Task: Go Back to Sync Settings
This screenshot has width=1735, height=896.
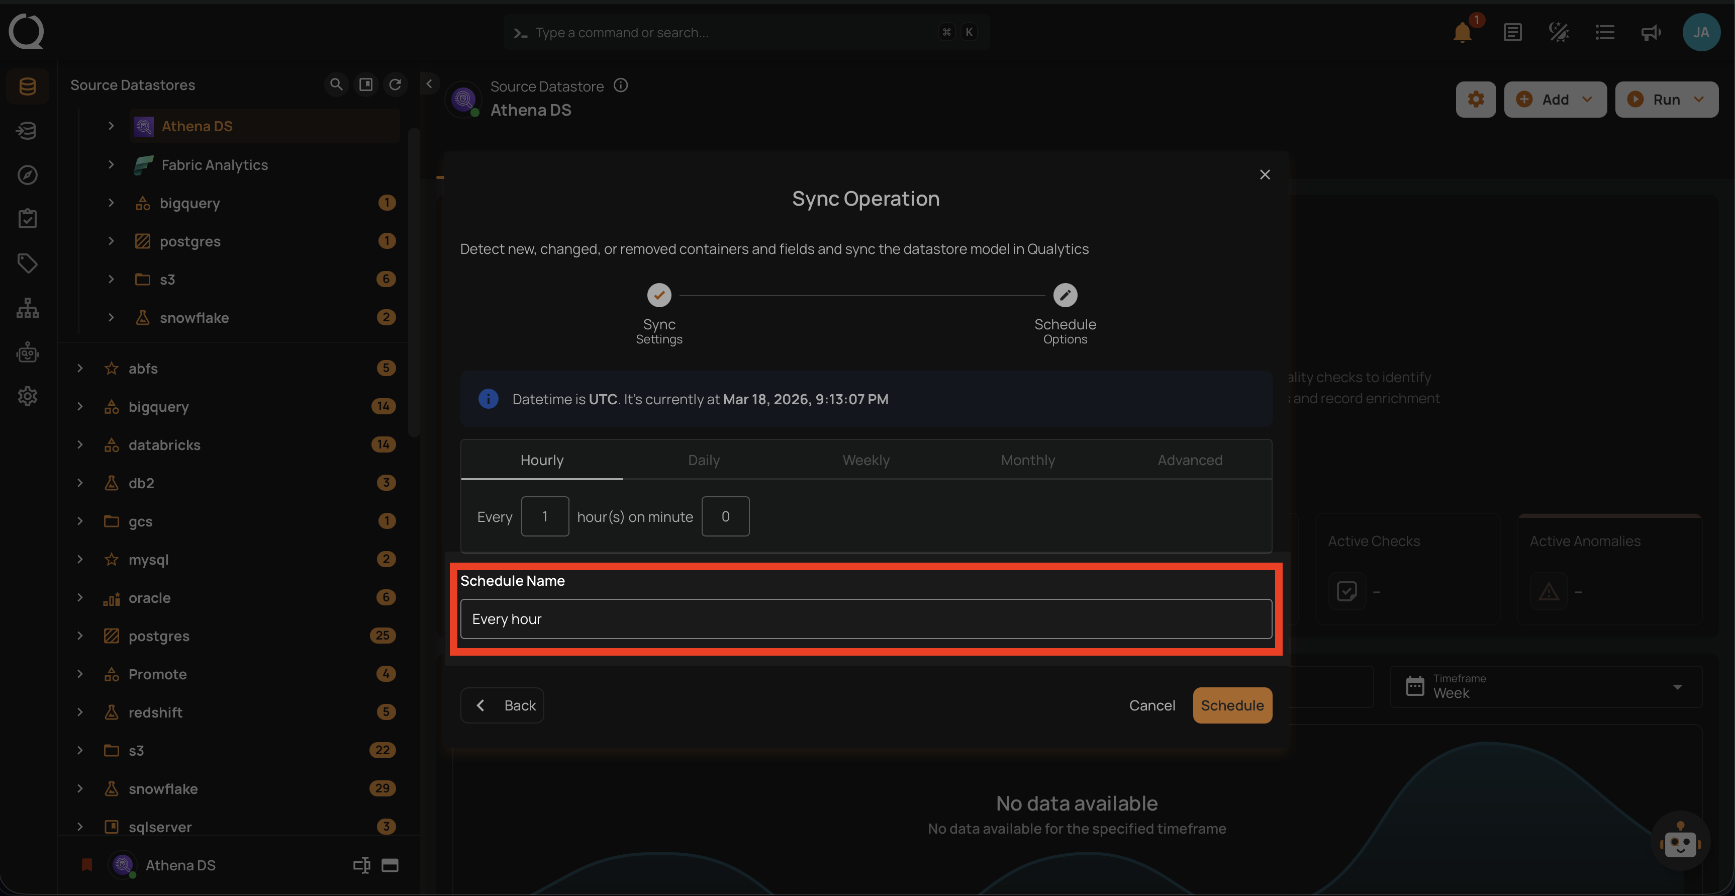Action: 503,705
